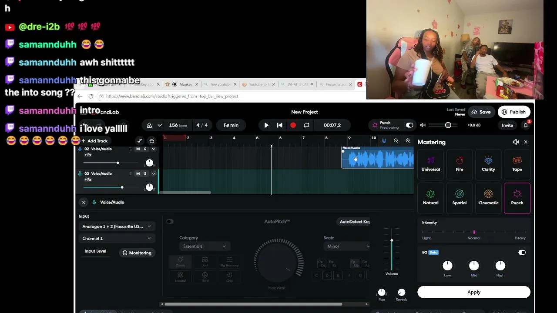Publish the project

(514, 112)
